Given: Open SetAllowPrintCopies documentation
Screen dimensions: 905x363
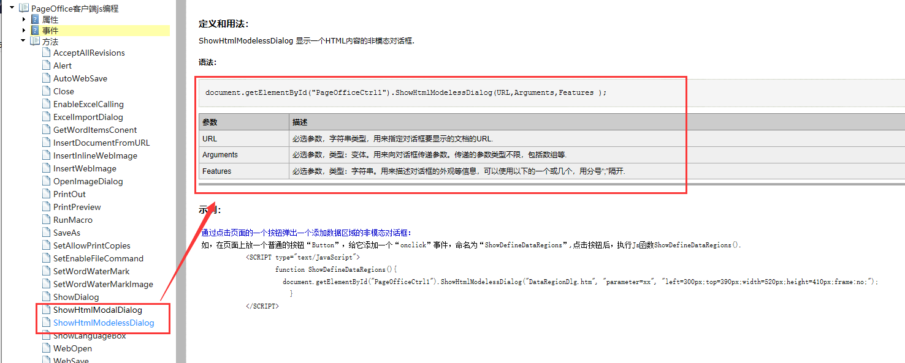Looking at the screenshot, I should pos(91,245).
